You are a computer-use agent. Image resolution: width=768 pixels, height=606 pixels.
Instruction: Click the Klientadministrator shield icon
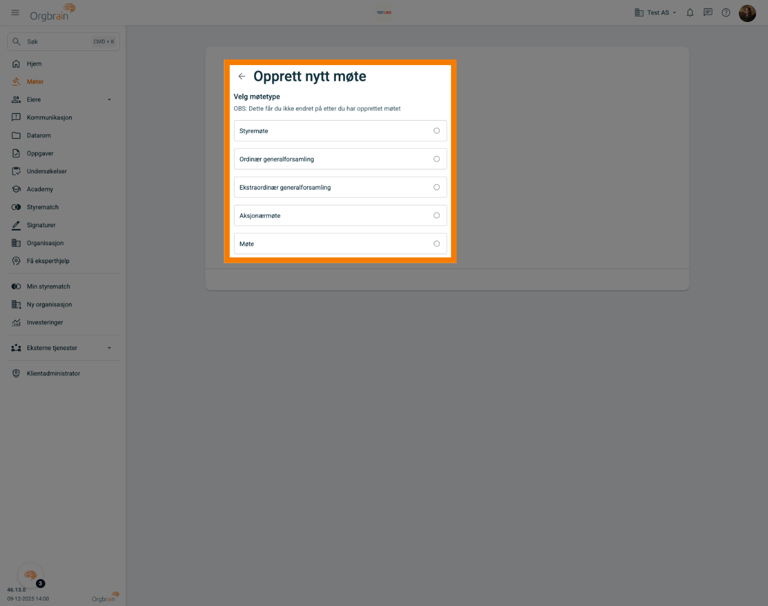click(x=16, y=374)
